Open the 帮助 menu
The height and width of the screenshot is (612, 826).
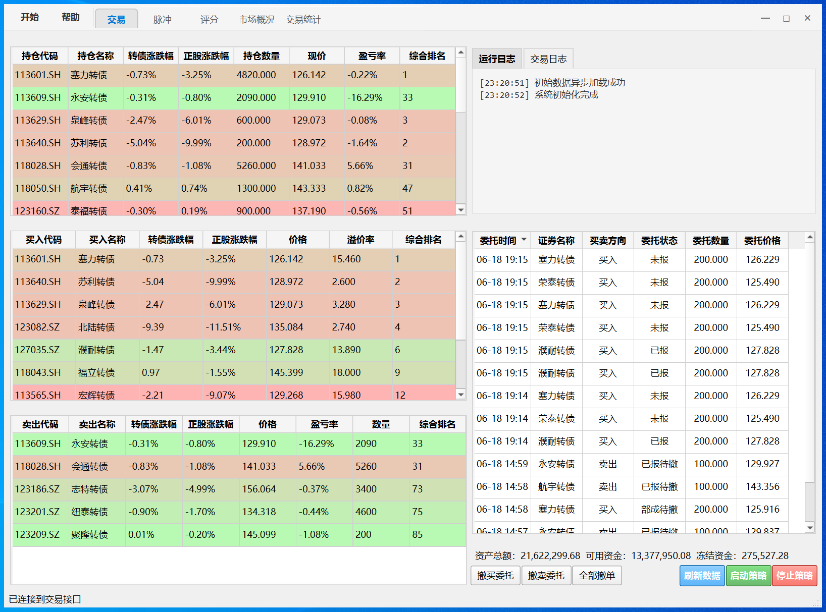71,17
